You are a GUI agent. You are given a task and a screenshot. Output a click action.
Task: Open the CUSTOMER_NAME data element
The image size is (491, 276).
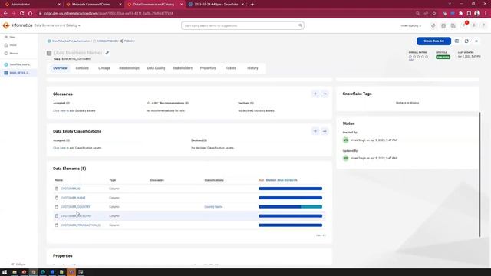[74, 198]
